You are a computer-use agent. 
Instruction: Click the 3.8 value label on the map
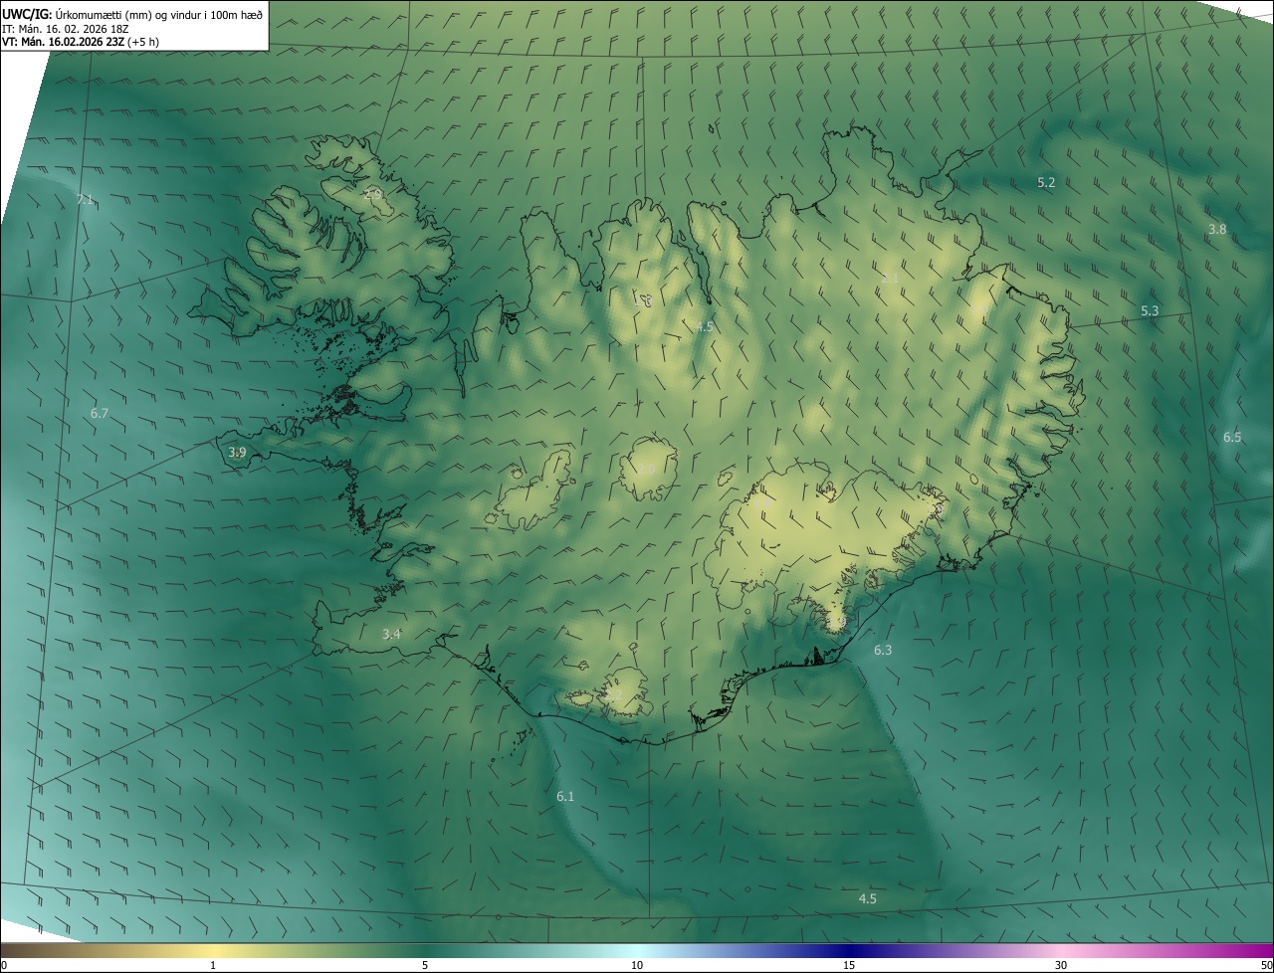[x=1217, y=229]
